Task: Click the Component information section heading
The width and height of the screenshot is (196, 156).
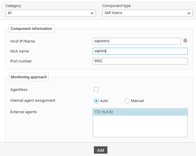Action: (31, 29)
